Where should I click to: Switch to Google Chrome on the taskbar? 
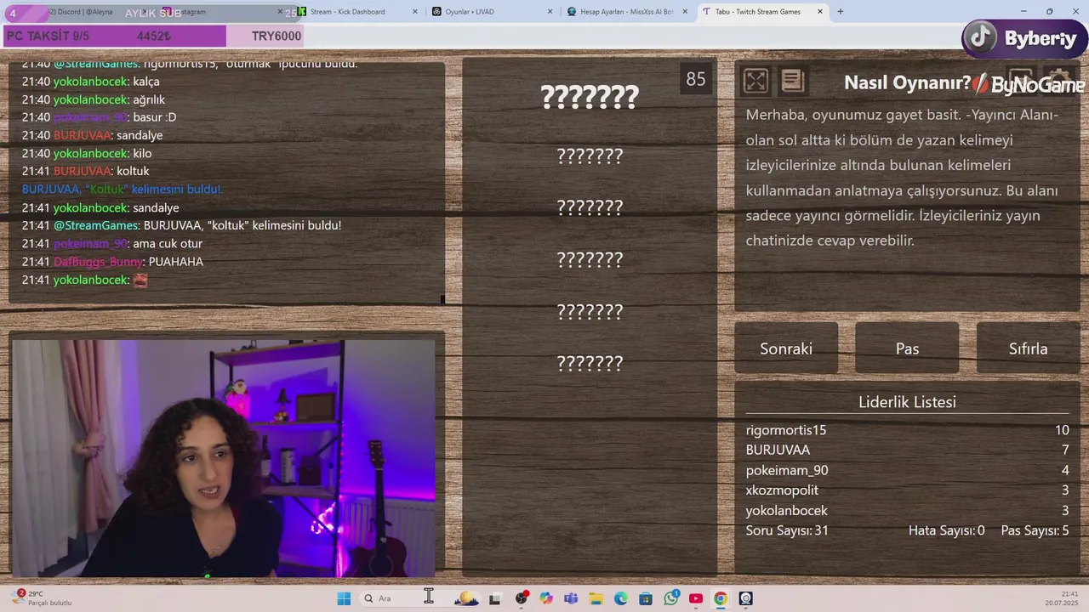tap(721, 598)
